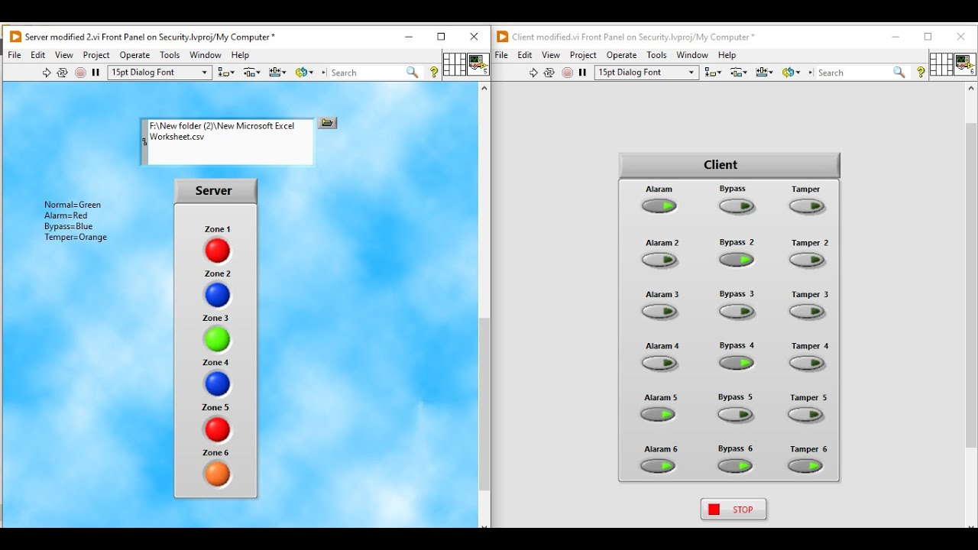Click Pause button in Client window toolbar
978x550 pixels.
pos(582,73)
